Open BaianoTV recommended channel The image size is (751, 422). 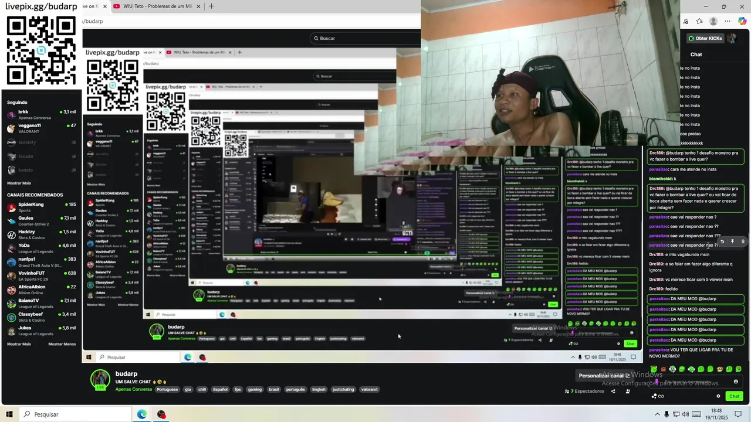tap(41, 303)
